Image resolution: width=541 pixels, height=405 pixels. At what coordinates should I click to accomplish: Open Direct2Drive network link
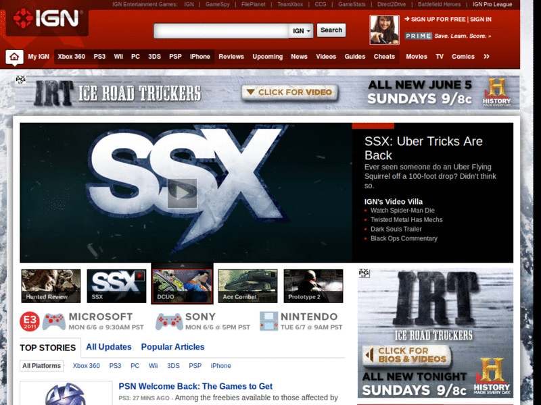392,5
